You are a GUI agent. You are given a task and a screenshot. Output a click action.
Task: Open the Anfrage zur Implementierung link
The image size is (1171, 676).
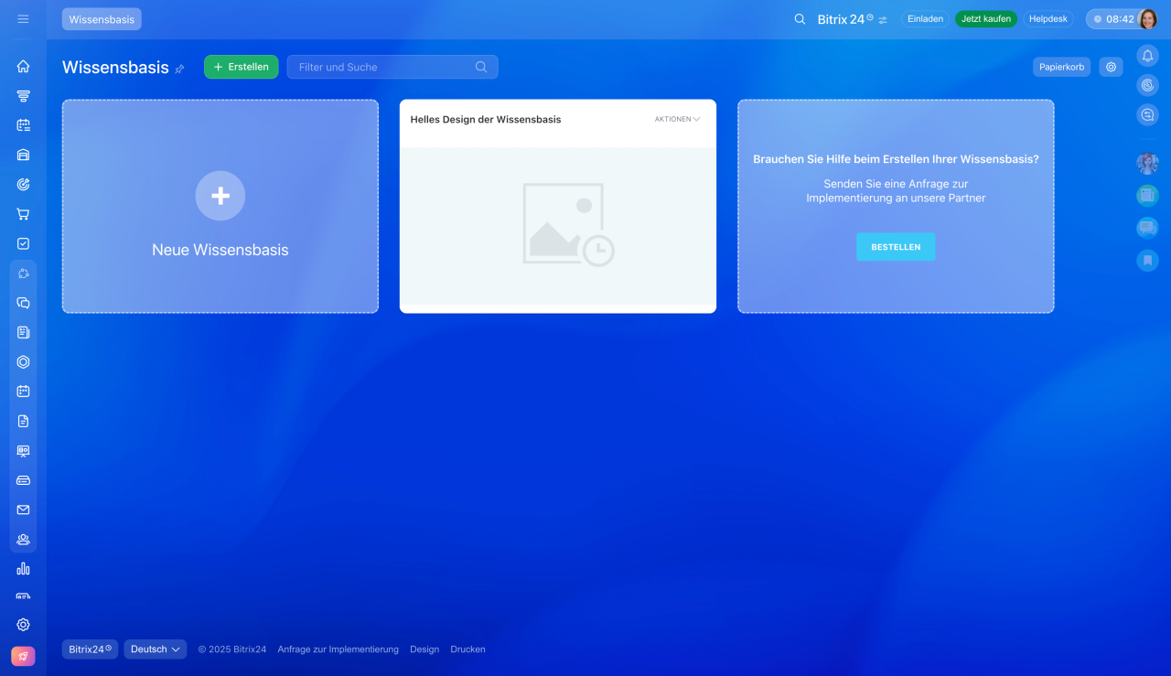point(338,649)
